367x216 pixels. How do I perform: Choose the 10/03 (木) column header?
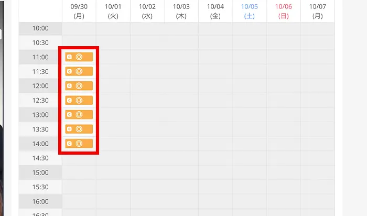pyautogui.click(x=181, y=11)
